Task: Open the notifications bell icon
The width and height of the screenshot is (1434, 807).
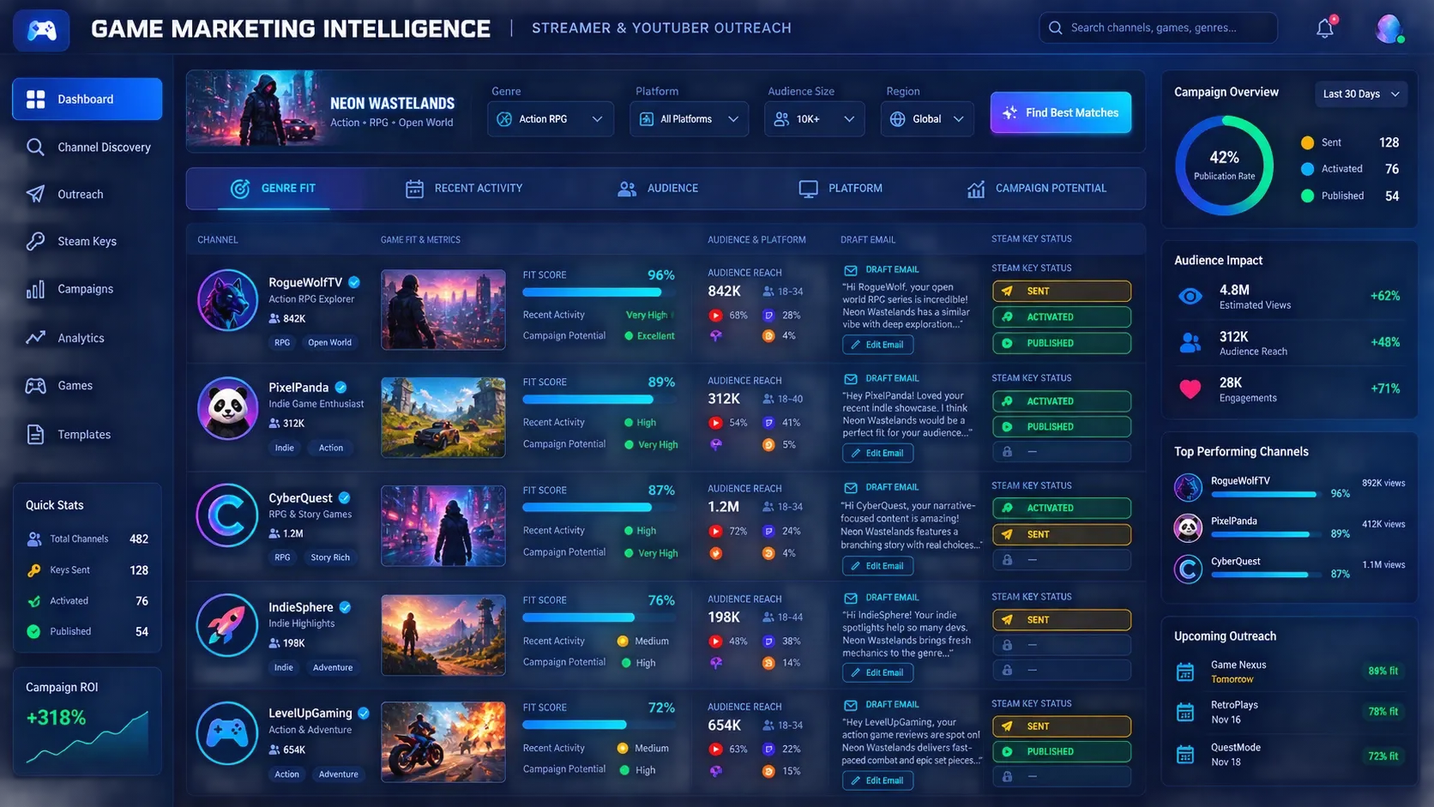Action: coord(1325,28)
